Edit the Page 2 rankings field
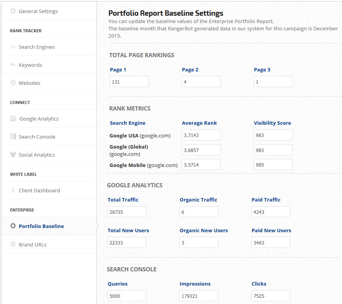The width and height of the screenshot is (342, 304). point(201,82)
